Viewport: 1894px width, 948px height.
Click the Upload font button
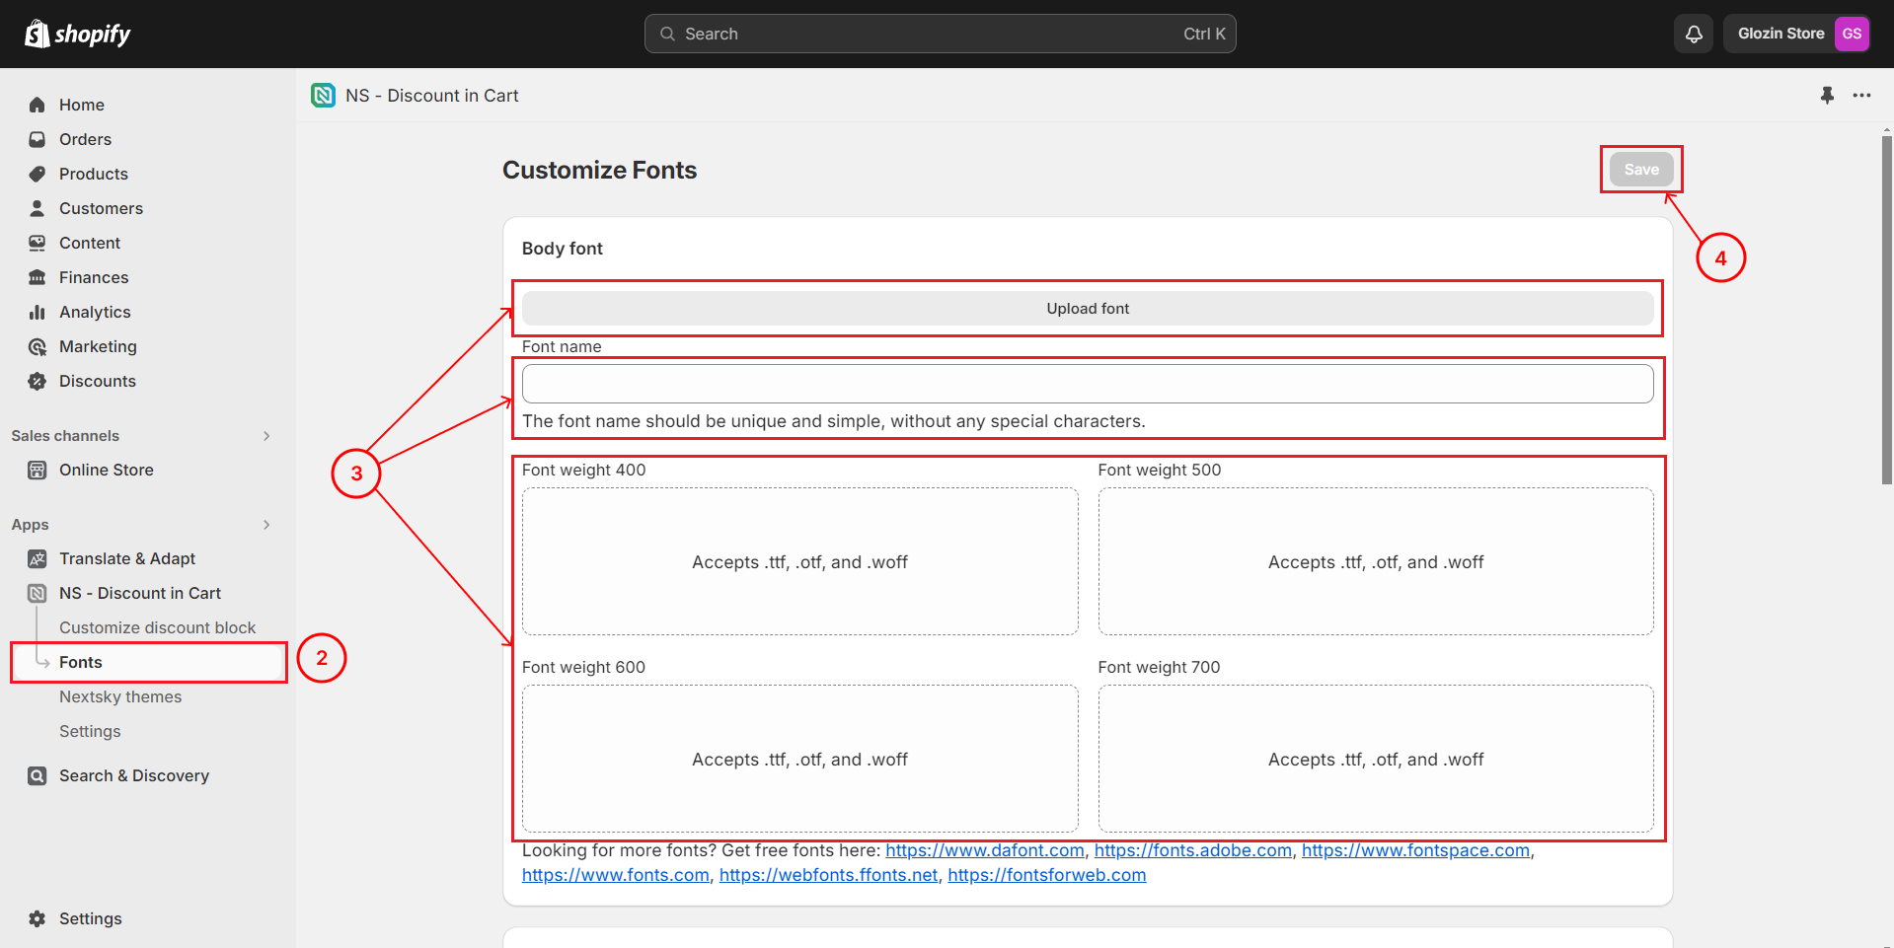tap(1087, 309)
